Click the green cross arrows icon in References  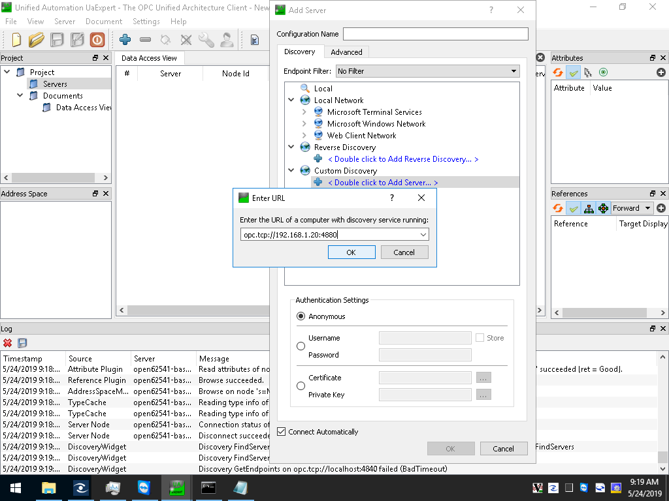point(603,208)
